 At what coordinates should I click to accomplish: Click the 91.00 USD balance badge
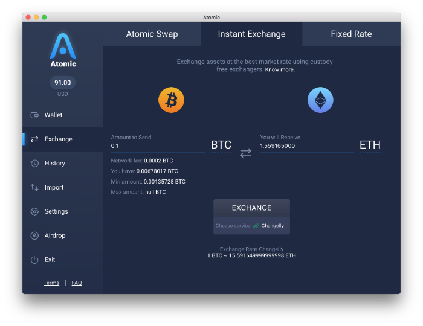(63, 83)
